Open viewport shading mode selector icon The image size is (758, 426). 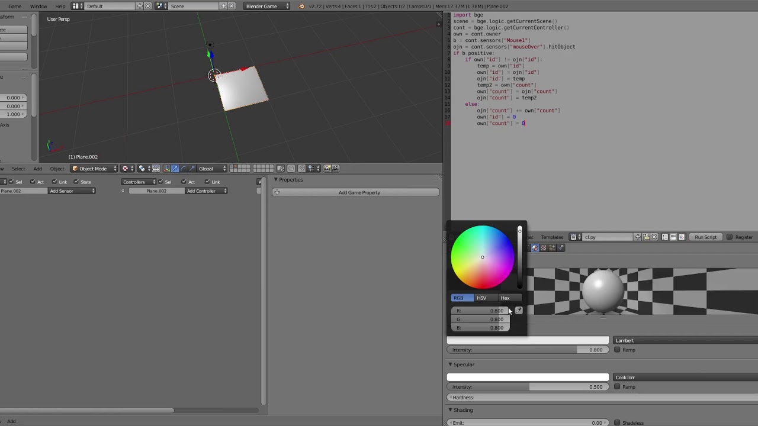pyautogui.click(x=128, y=169)
